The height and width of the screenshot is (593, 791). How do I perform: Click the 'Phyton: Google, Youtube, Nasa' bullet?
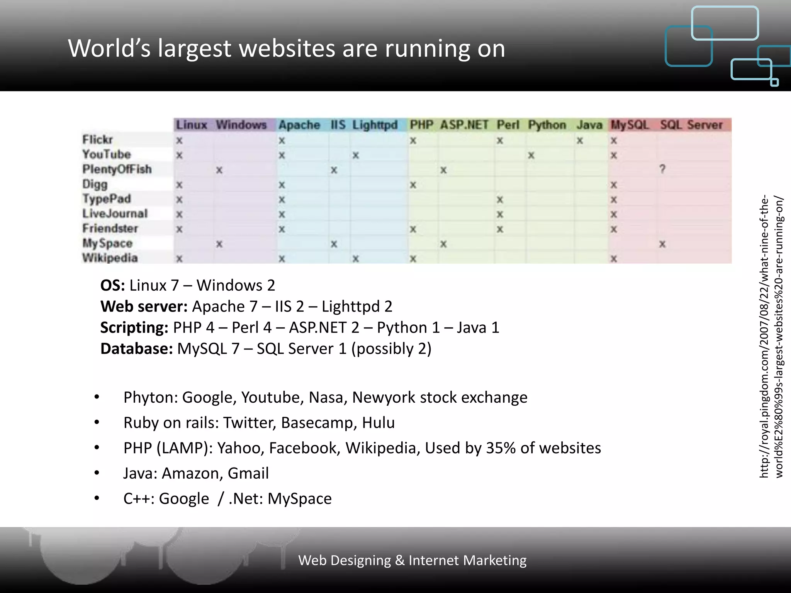coord(325,397)
